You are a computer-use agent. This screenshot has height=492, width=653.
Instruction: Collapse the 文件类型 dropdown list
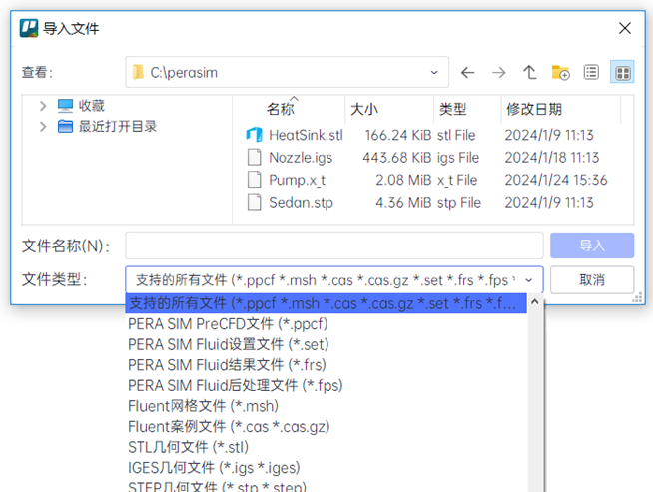point(528,280)
